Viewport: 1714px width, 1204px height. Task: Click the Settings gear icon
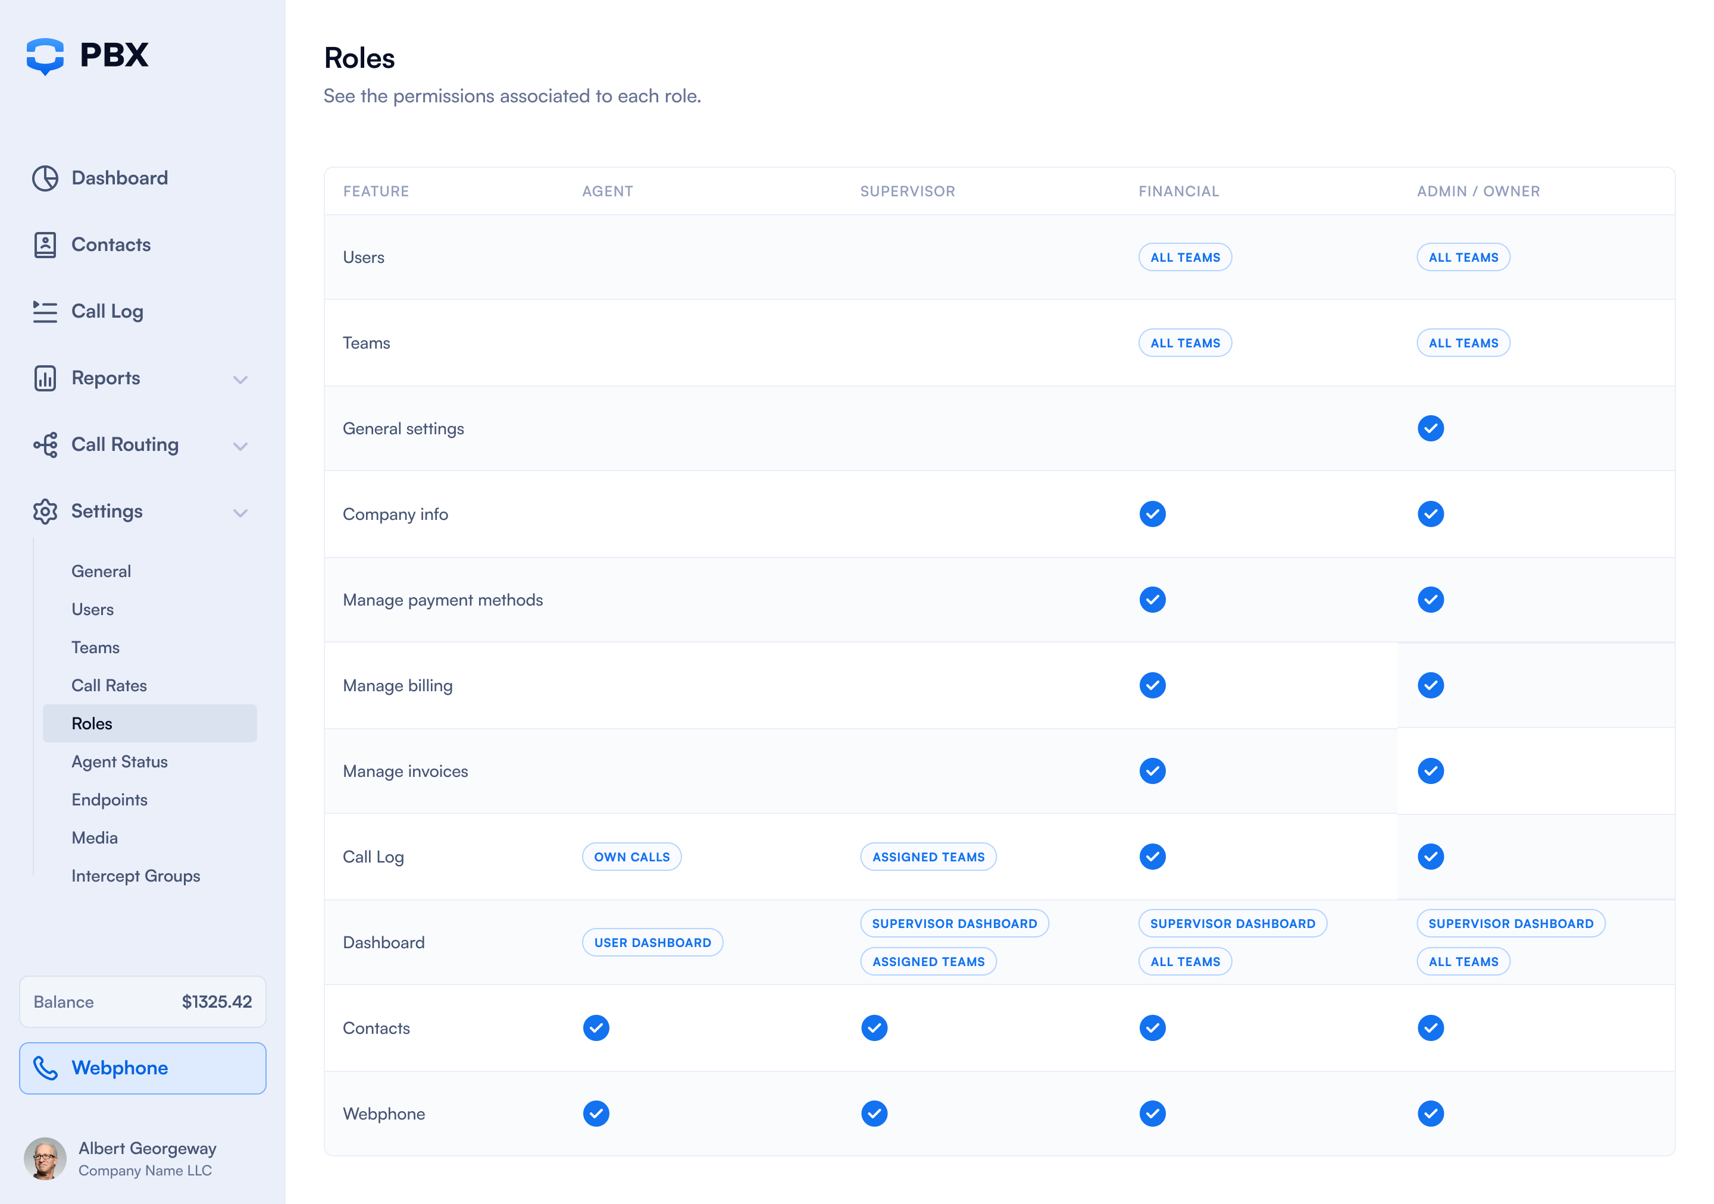click(45, 512)
